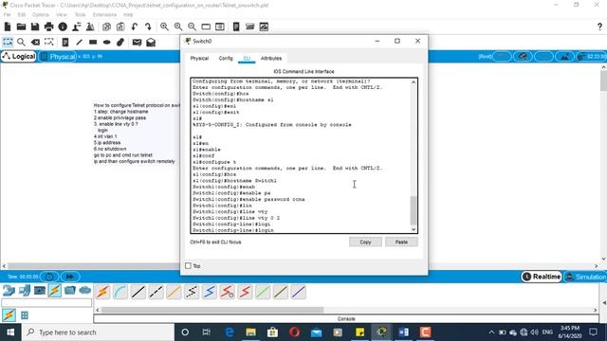Select the CLI tab of Switch0
The height and width of the screenshot is (341, 607).
click(247, 59)
